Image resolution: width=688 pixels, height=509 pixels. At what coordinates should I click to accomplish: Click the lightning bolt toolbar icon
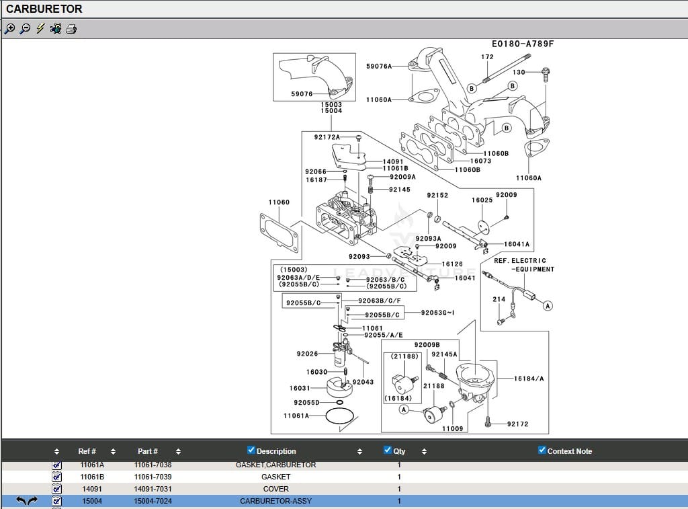(x=40, y=28)
